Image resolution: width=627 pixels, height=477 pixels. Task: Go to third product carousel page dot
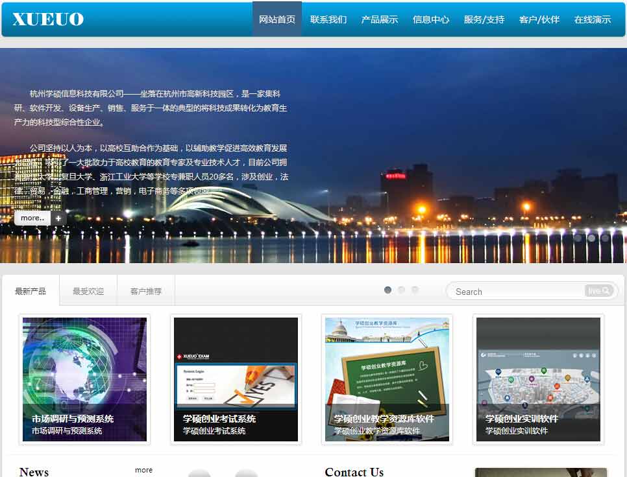point(415,290)
